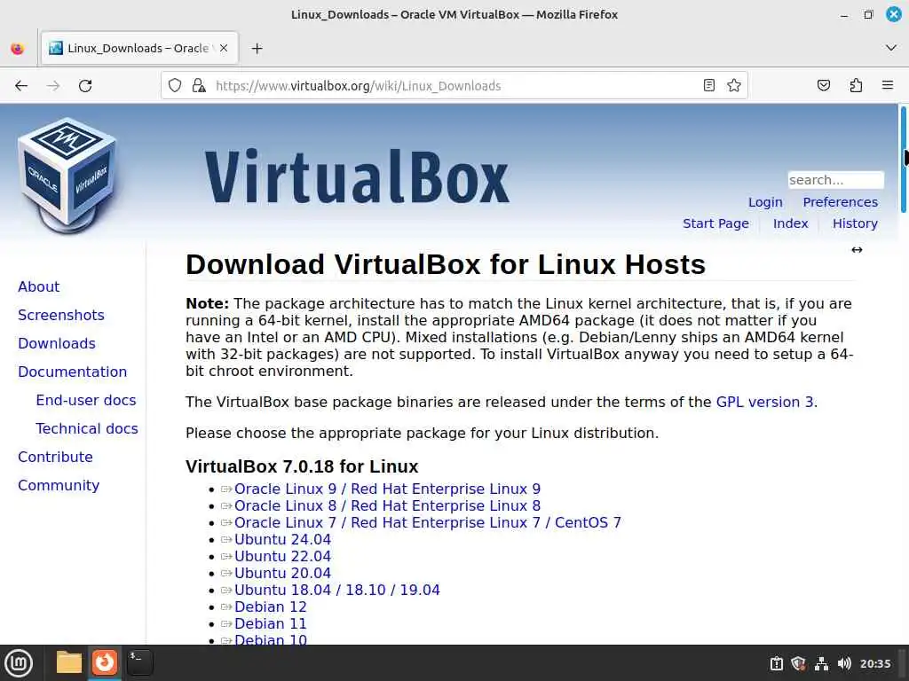Screen dimensions: 909x681
Task: Open the Pocket save icon
Action: [823, 86]
